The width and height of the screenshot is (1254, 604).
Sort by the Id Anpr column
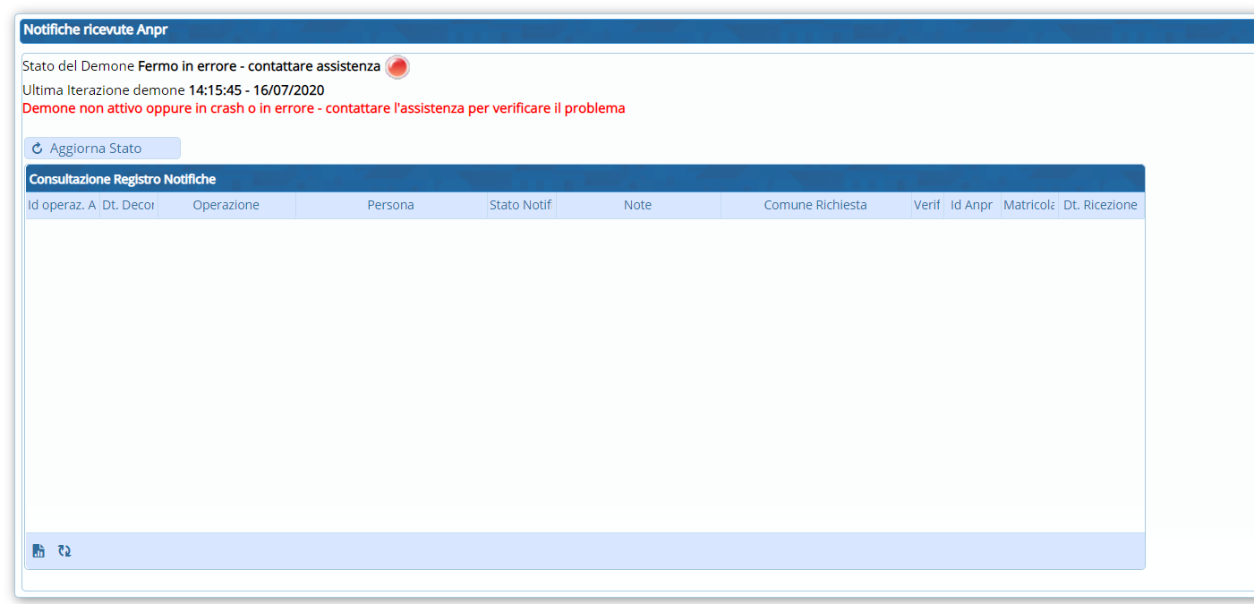point(971,205)
